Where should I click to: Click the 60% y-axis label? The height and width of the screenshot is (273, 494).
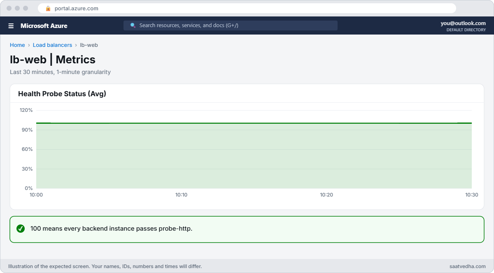[x=27, y=149]
